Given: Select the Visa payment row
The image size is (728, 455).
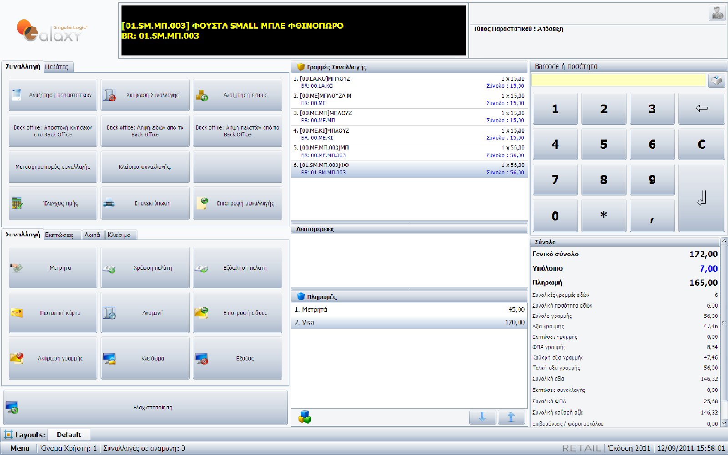Looking at the screenshot, I should pyautogui.click(x=409, y=322).
